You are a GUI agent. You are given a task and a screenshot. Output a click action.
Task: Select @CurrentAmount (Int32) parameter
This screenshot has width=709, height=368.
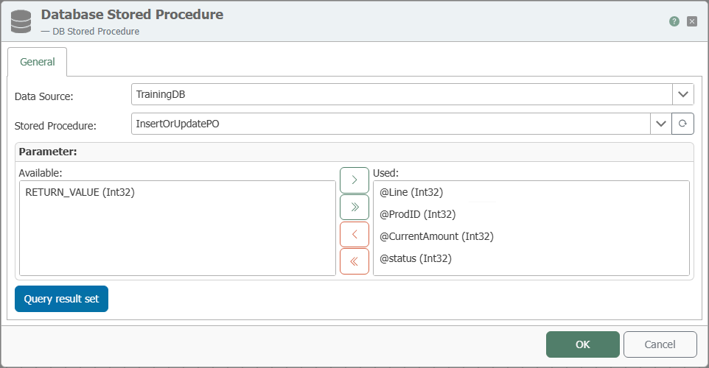point(437,236)
